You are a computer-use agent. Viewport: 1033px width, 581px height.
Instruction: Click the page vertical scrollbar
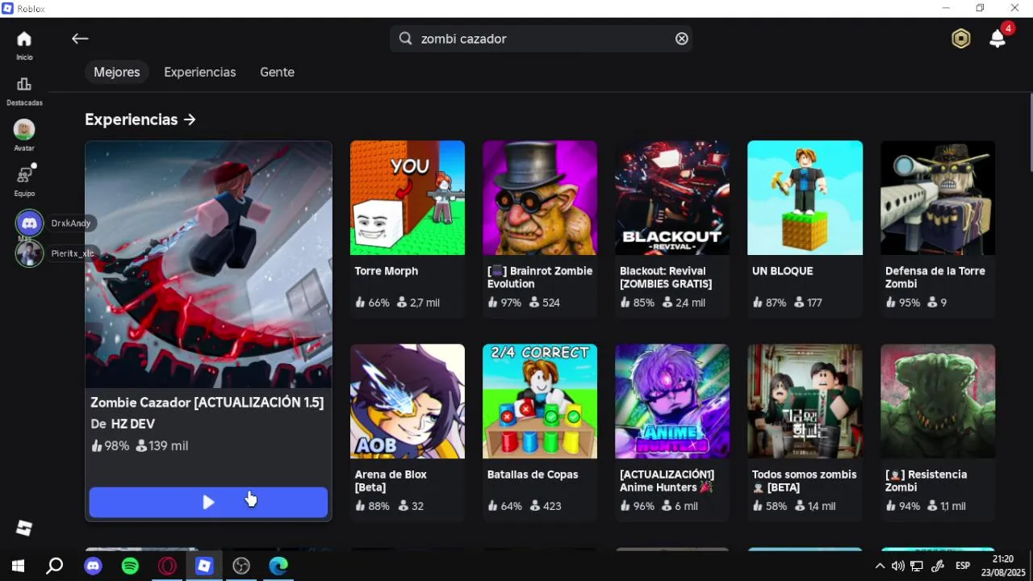(x=1030, y=133)
